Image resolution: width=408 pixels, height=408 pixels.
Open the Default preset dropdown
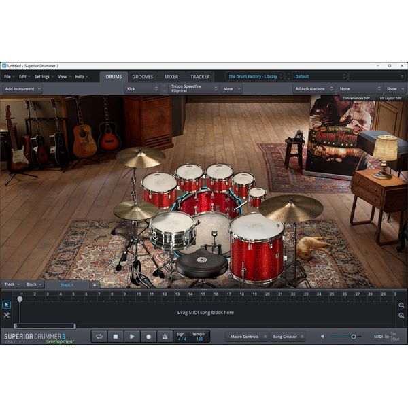[x=320, y=76]
